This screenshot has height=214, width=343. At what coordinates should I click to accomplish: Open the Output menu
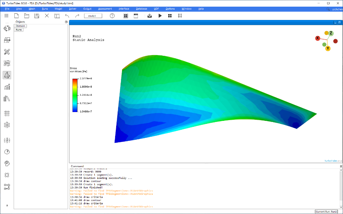pyautogui.click(x=87, y=9)
